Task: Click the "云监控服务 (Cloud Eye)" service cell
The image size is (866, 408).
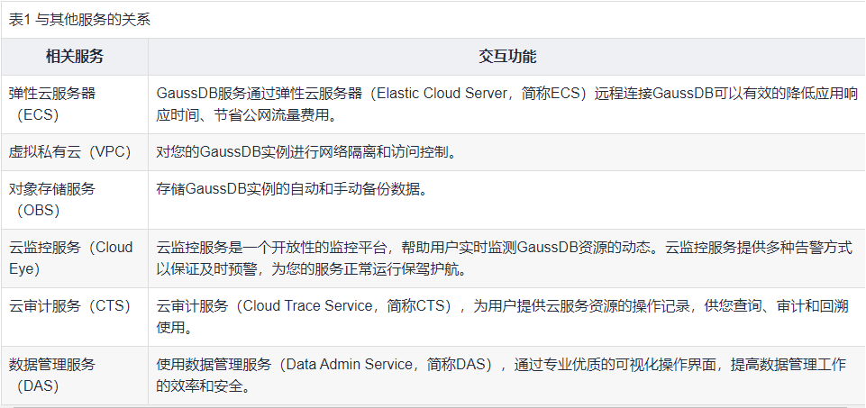Action: pos(70,258)
